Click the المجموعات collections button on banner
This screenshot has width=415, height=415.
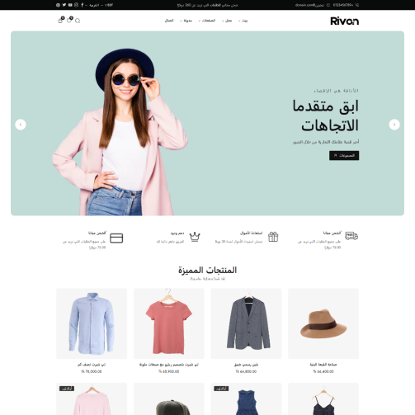coord(344,156)
